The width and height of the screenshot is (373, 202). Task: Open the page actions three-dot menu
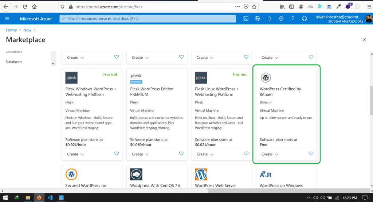tap(237, 7)
